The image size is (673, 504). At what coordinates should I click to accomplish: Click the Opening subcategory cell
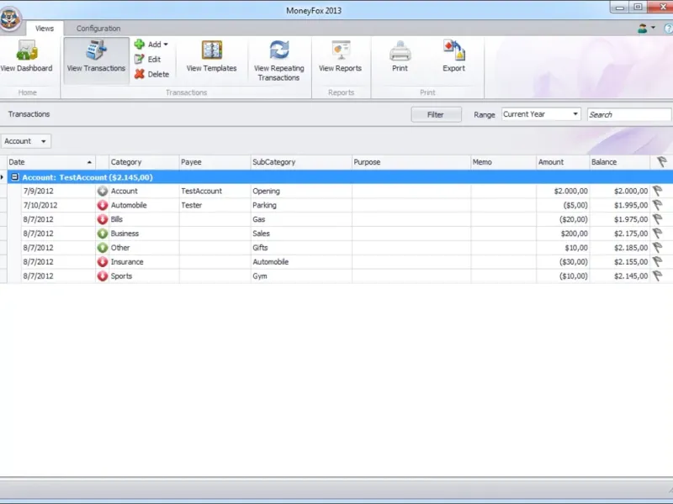(x=301, y=192)
